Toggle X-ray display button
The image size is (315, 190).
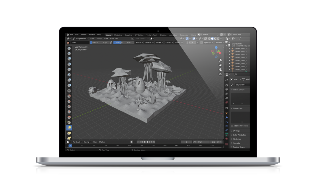(205, 38)
